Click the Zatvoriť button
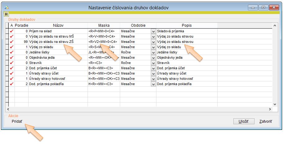 click(266, 121)
